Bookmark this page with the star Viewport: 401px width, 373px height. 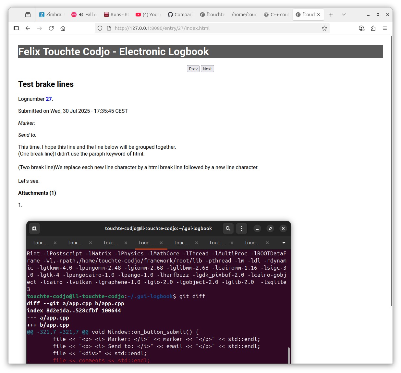click(x=324, y=28)
